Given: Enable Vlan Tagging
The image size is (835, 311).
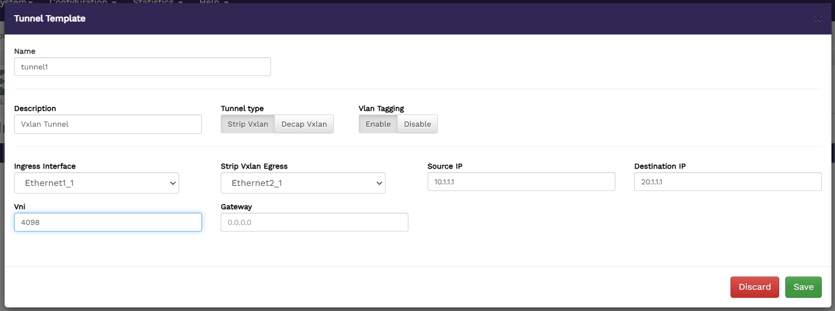Looking at the screenshot, I should tap(378, 124).
